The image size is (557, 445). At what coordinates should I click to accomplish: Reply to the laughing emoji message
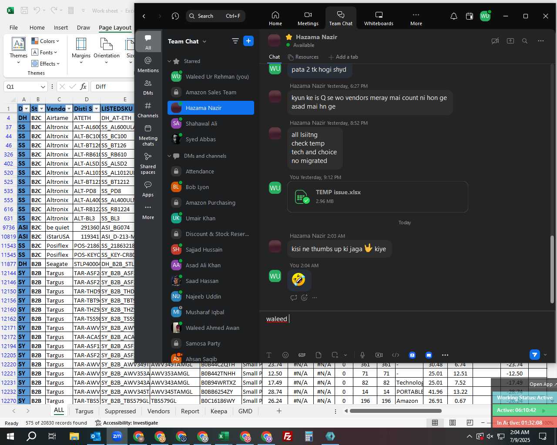pyautogui.click(x=294, y=298)
